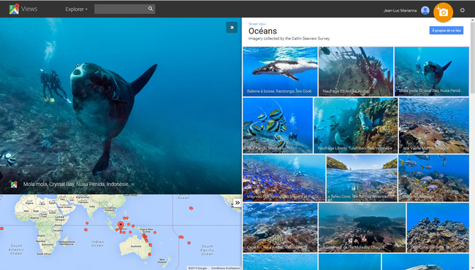
Task: Click the user profile avatar icon
Action: pyautogui.click(x=425, y=10)
